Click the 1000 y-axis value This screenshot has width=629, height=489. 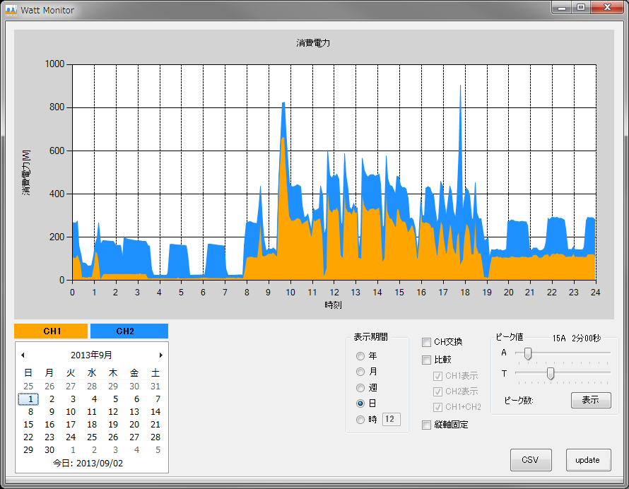pos(54,64)
